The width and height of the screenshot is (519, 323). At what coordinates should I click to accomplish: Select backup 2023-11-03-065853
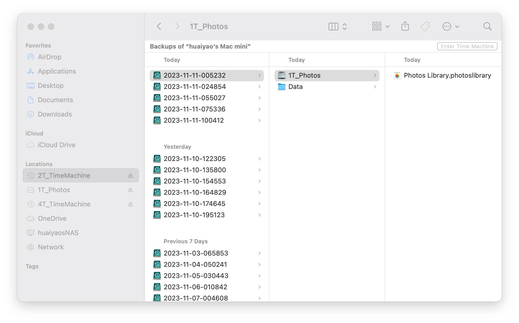point(207,253)
